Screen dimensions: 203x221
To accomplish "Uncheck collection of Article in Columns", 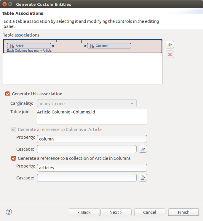I will coord(14,158).
